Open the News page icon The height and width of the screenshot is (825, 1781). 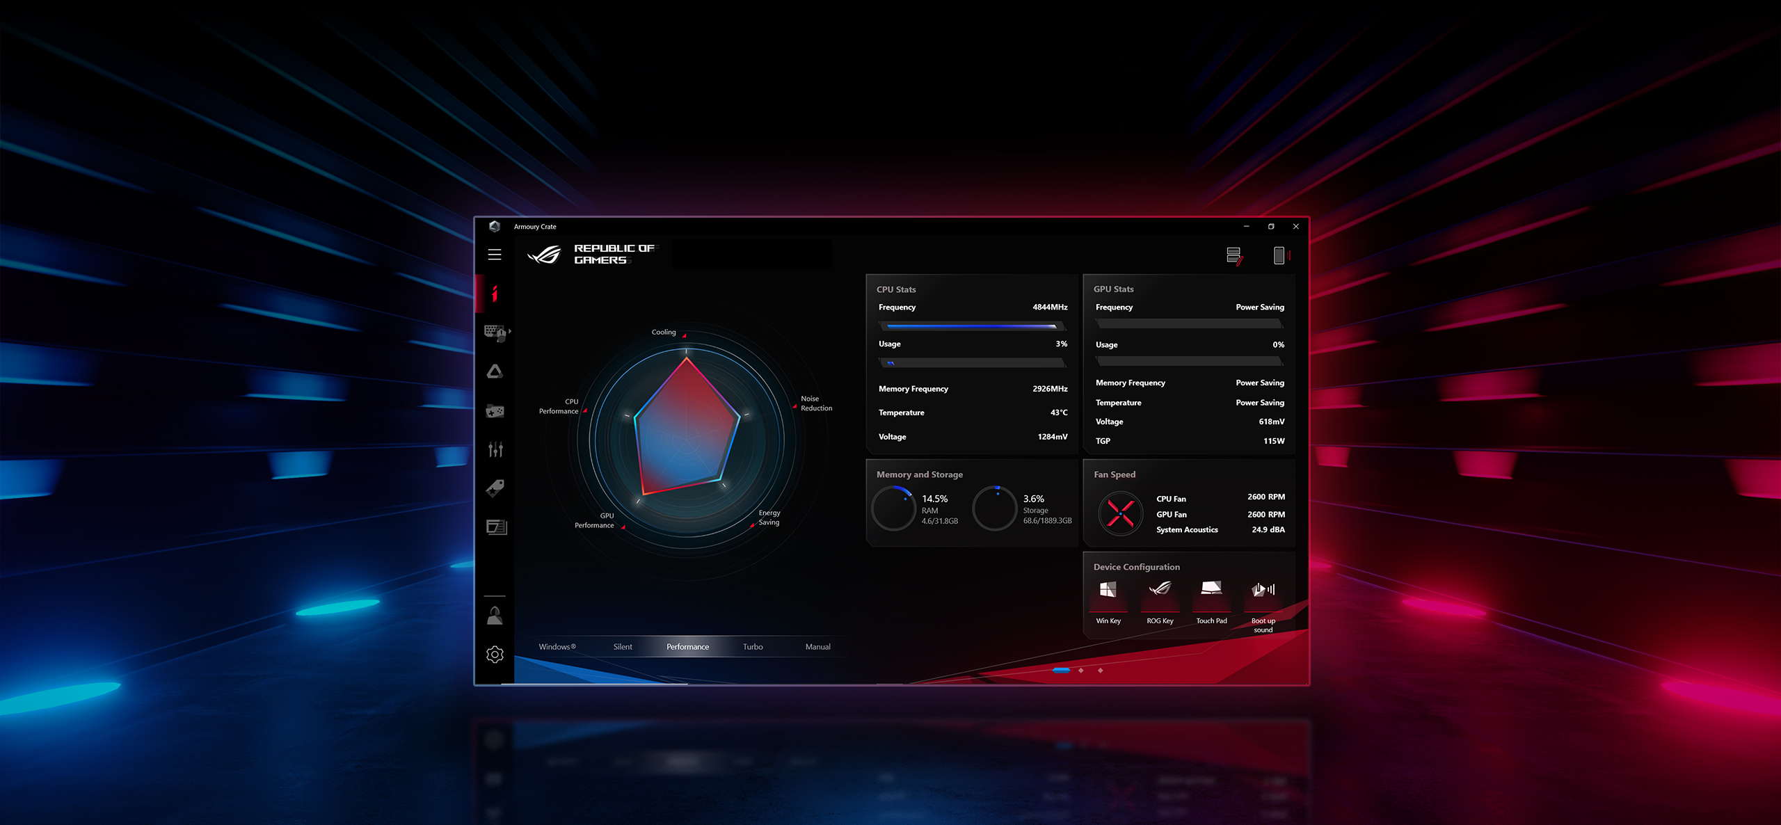point(496,527)
